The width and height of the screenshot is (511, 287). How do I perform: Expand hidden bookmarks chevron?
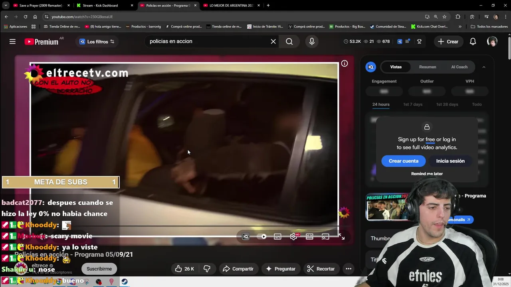[x=460, y=27]
